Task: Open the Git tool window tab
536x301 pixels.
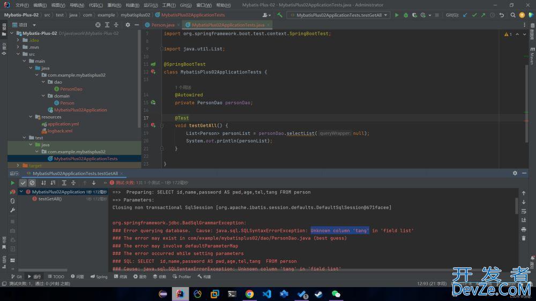Action: click(17, 277)
